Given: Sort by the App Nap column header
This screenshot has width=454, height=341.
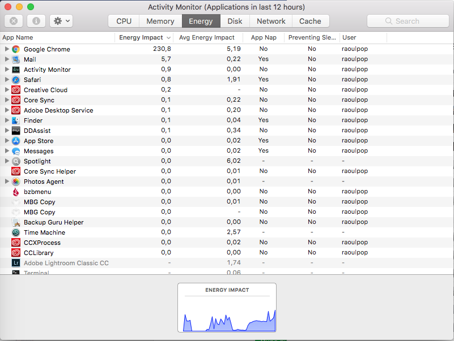Looking at the screenshot, I should tap(264, 37).
